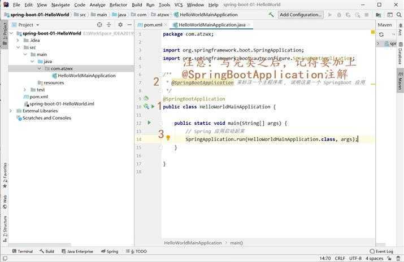Toggle the Web tool window button

(5, 202)
